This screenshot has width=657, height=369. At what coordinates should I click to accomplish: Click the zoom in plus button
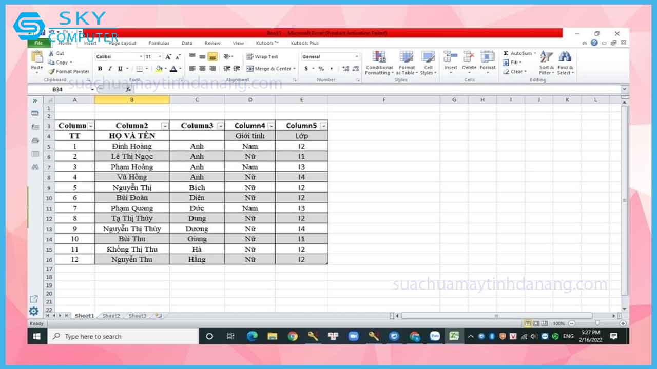tap(623, 324)
